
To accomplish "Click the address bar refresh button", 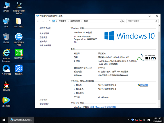I will (x=123, y=21).
